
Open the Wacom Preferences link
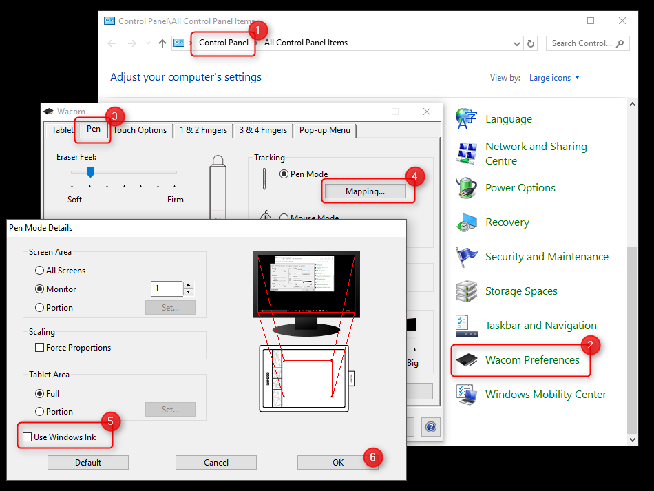532,360
